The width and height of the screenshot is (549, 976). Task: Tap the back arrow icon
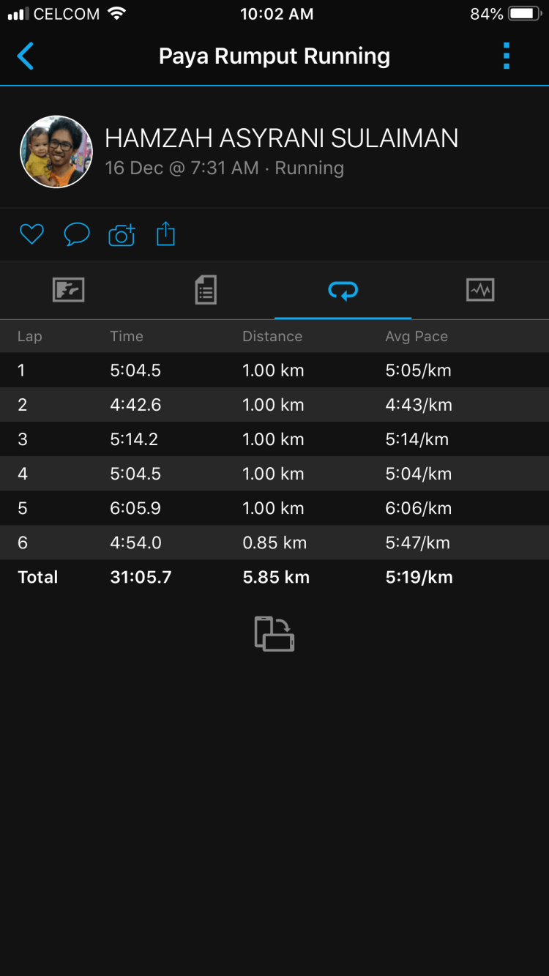26,56
